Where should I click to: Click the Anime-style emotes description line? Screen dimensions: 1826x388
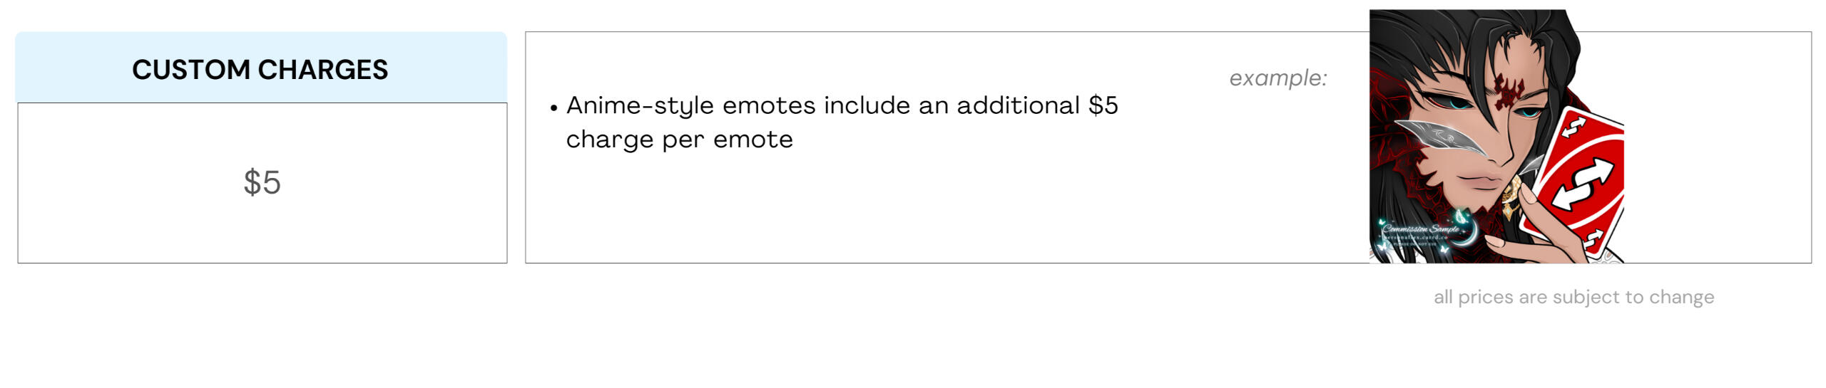click(x=842, y=105)
